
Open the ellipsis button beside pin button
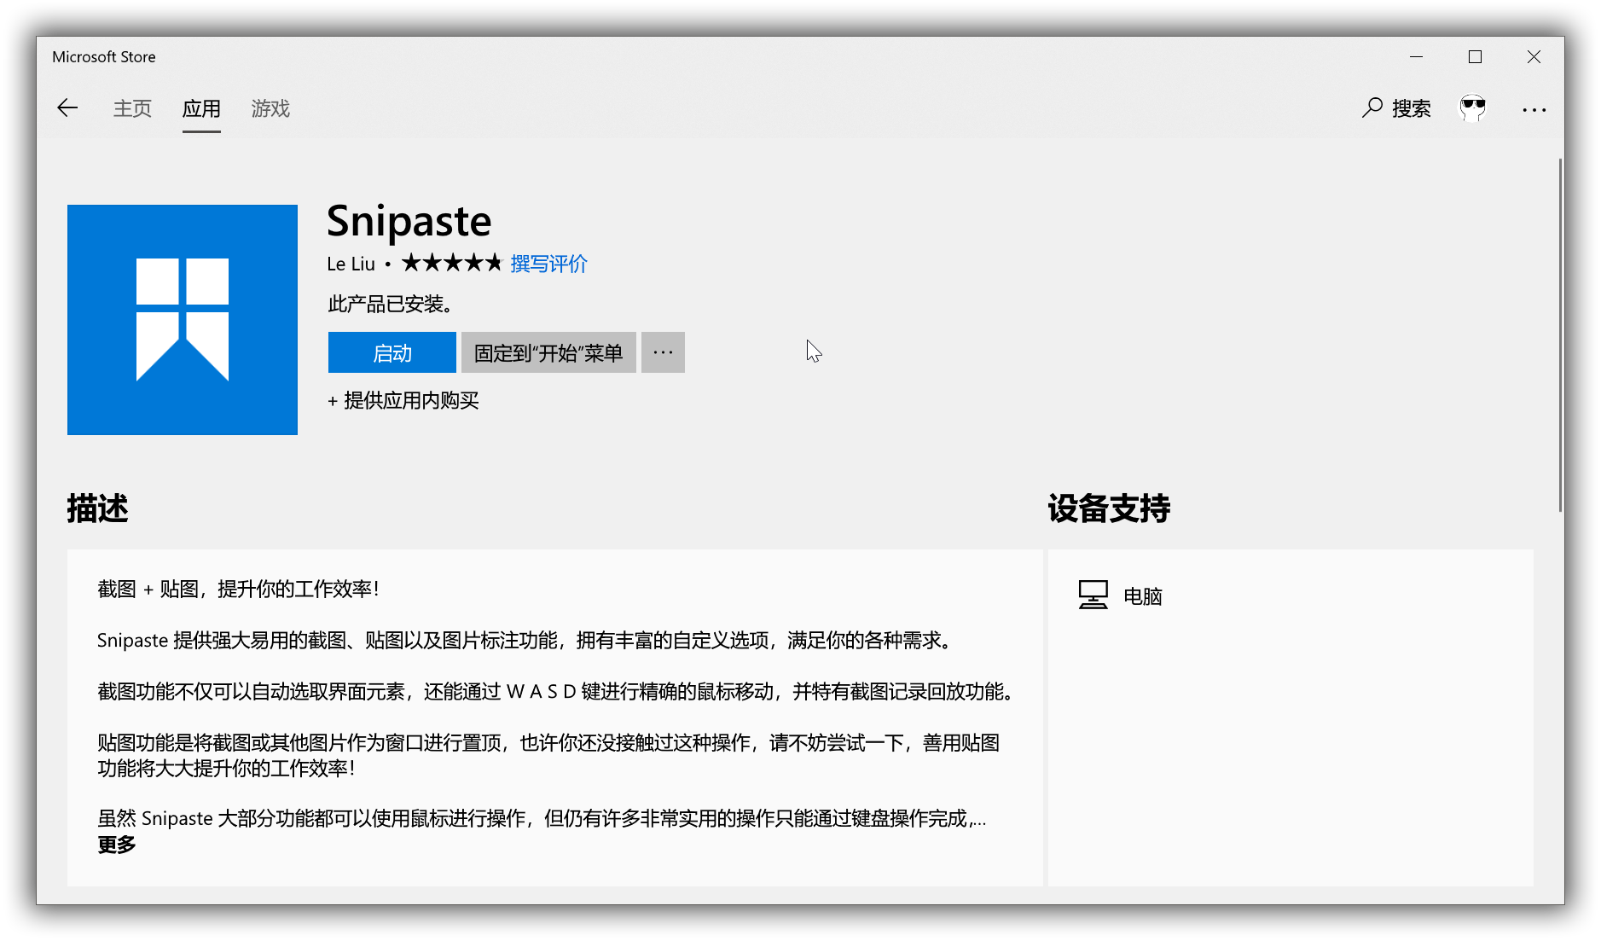pyautogui.click(x=663, y=352)
